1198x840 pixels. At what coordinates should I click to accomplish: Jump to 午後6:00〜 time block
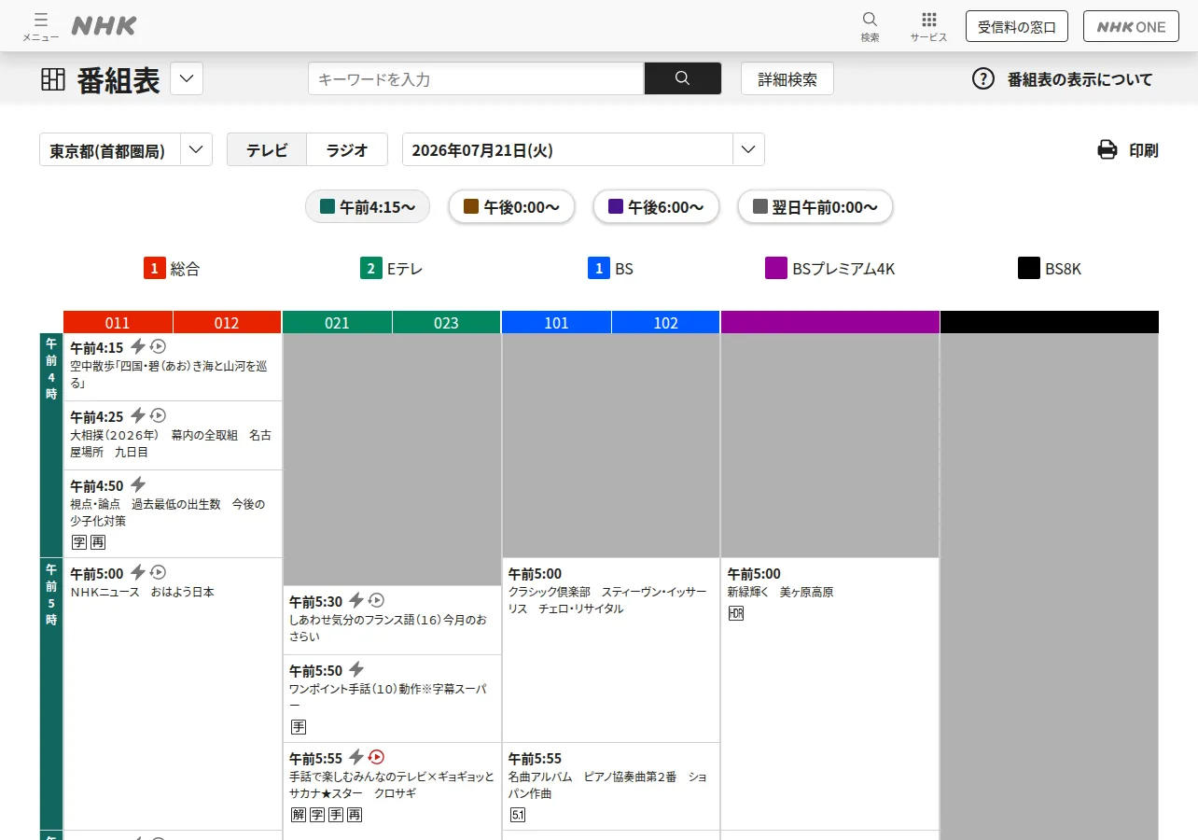click(656, 206)
